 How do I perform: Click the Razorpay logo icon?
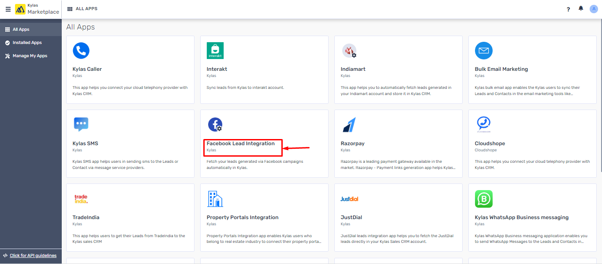(349, 125)
